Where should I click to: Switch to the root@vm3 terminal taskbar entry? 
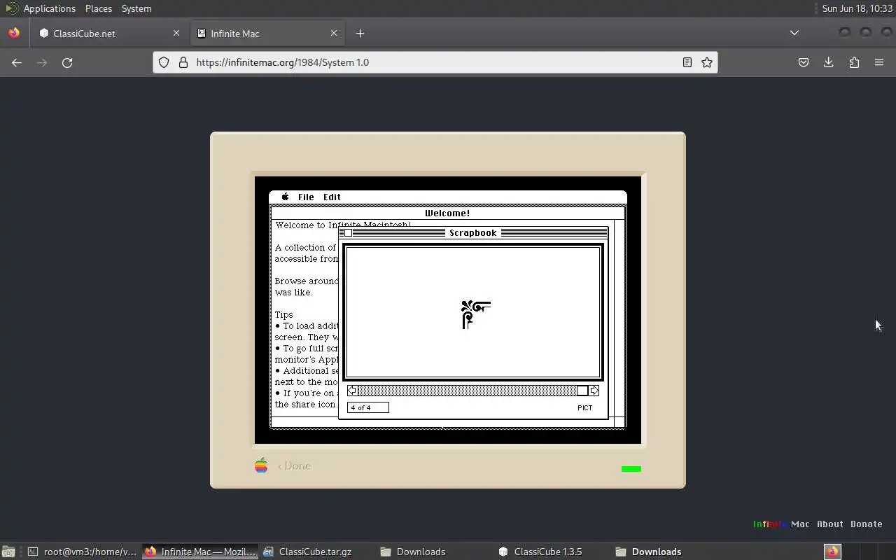tap(83, 552)
